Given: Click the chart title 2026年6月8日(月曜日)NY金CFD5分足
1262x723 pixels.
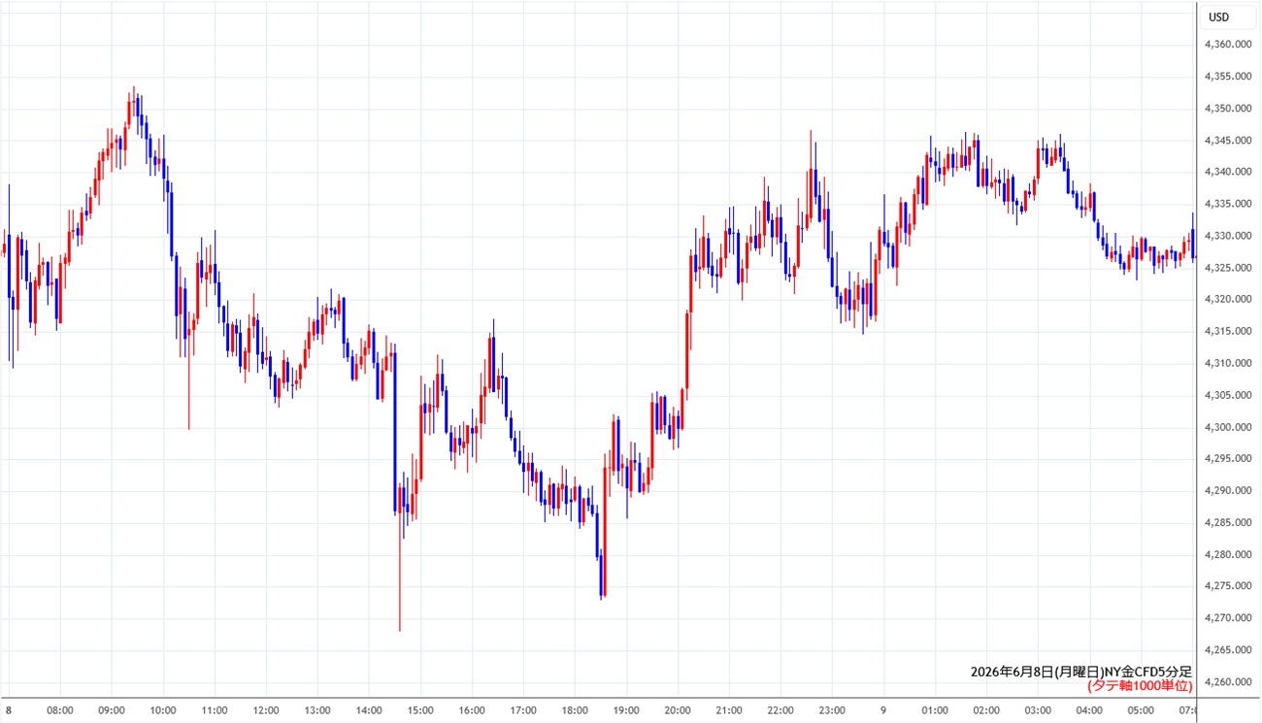Looking at the screenshot, I should tap(1080, 672).
